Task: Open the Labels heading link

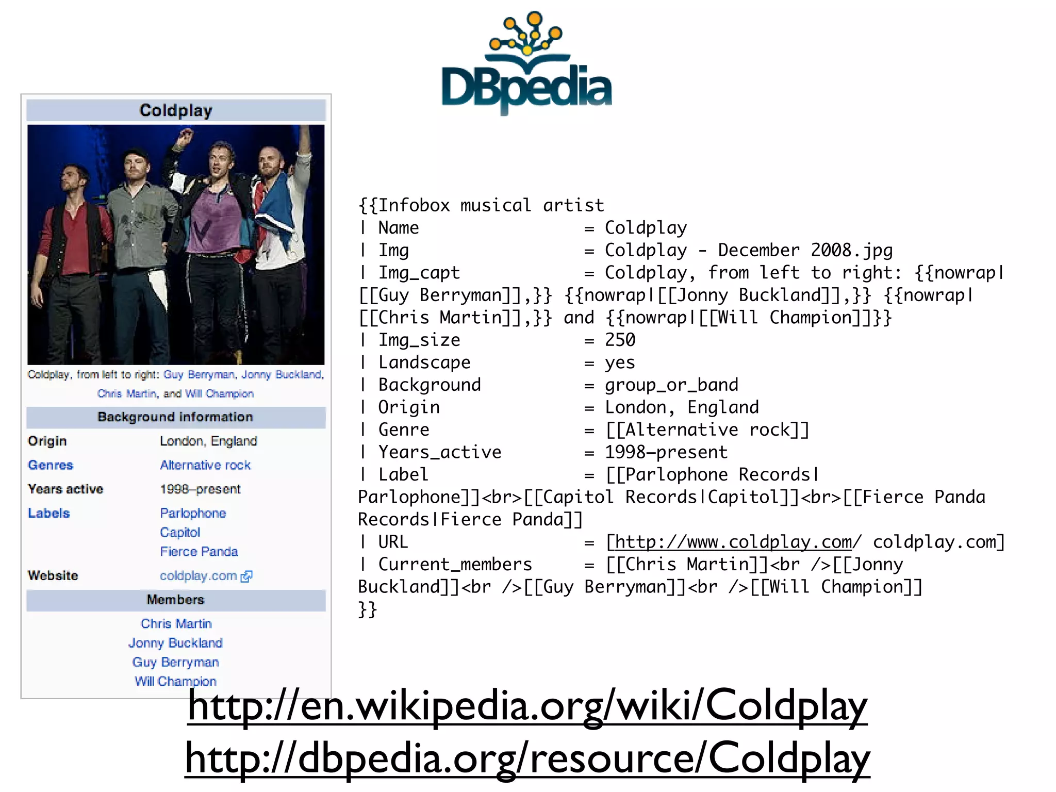Action: tap(48, 513)
